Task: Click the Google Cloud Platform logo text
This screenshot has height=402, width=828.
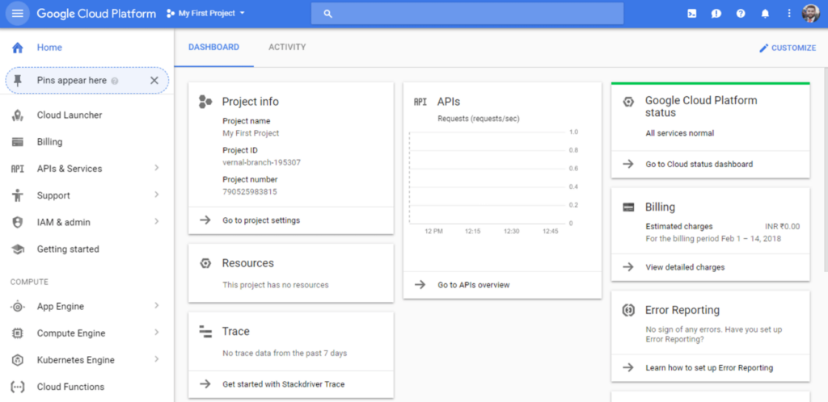Action: click(x=96, y=14)
